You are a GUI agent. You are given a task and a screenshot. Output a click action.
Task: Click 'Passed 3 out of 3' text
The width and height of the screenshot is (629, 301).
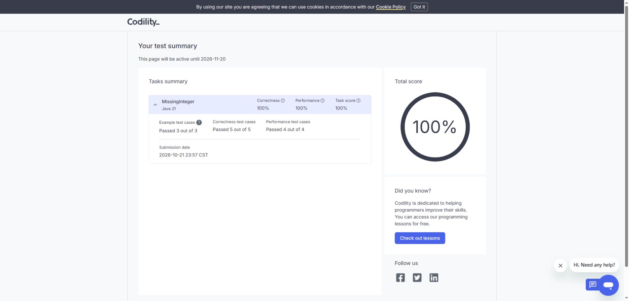178,131
